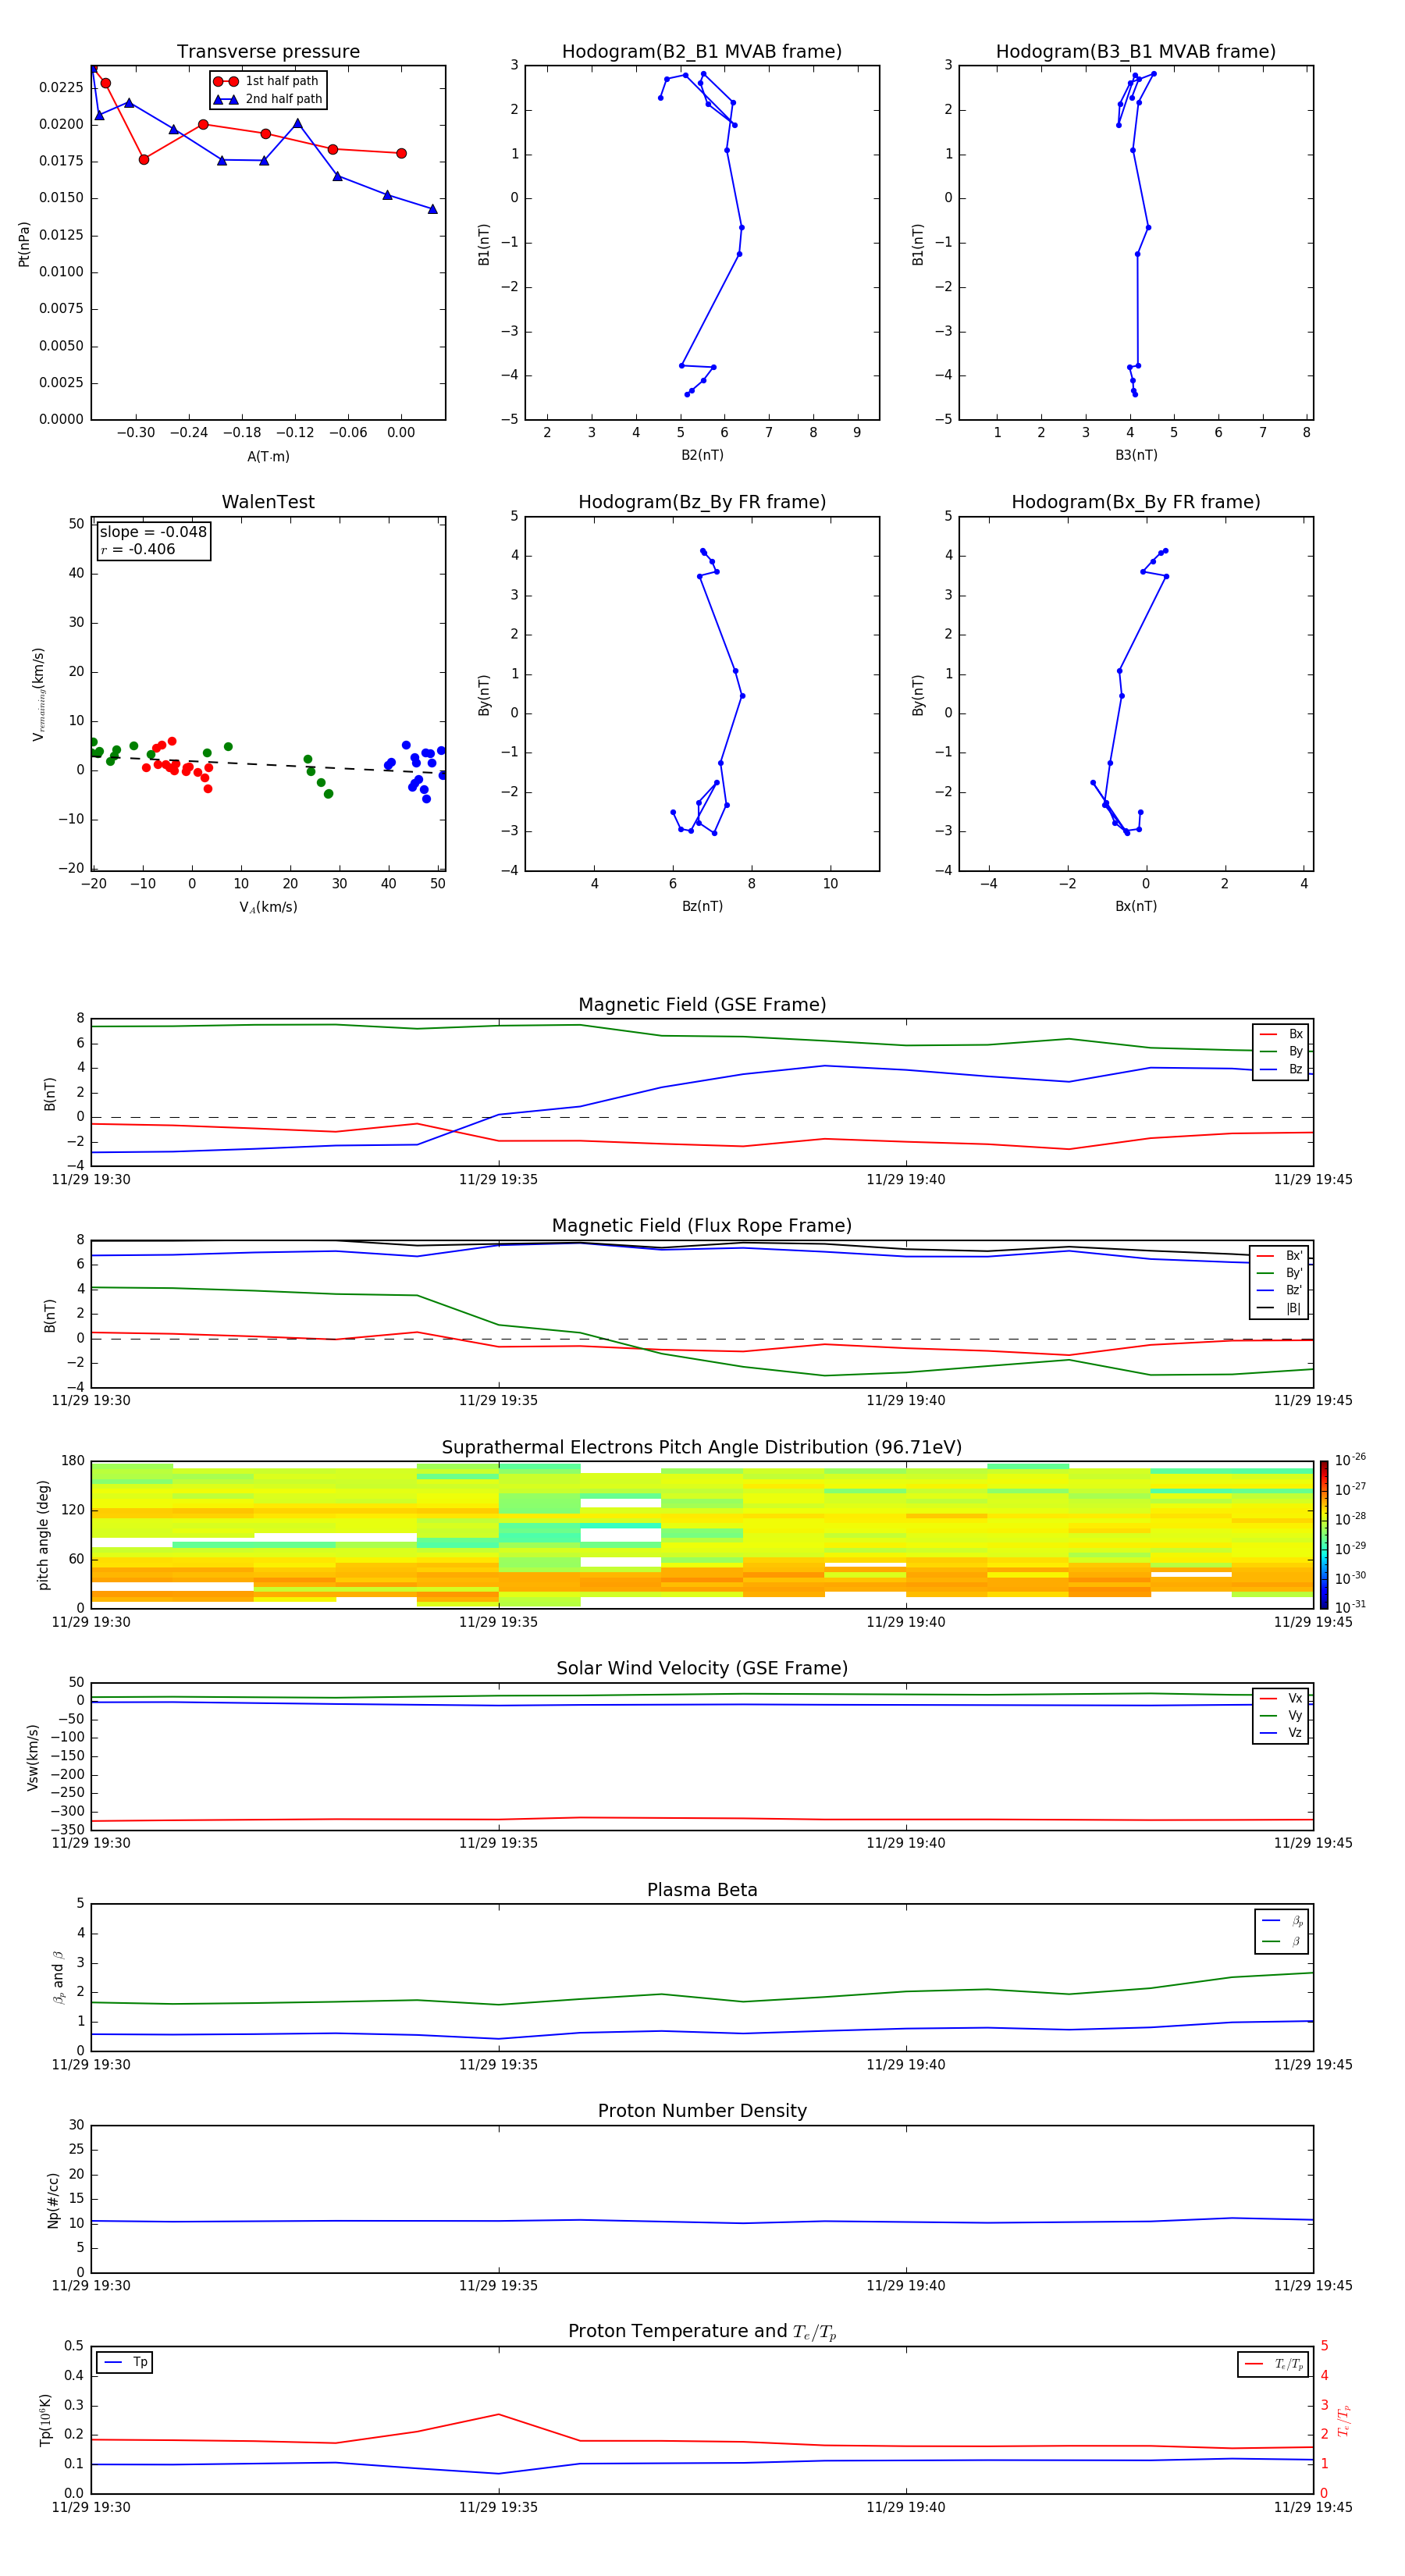Click the 'VA(km/s)' axis label in WalenTest
Screen dimensions: 1405x2576
tap(268, 907)
